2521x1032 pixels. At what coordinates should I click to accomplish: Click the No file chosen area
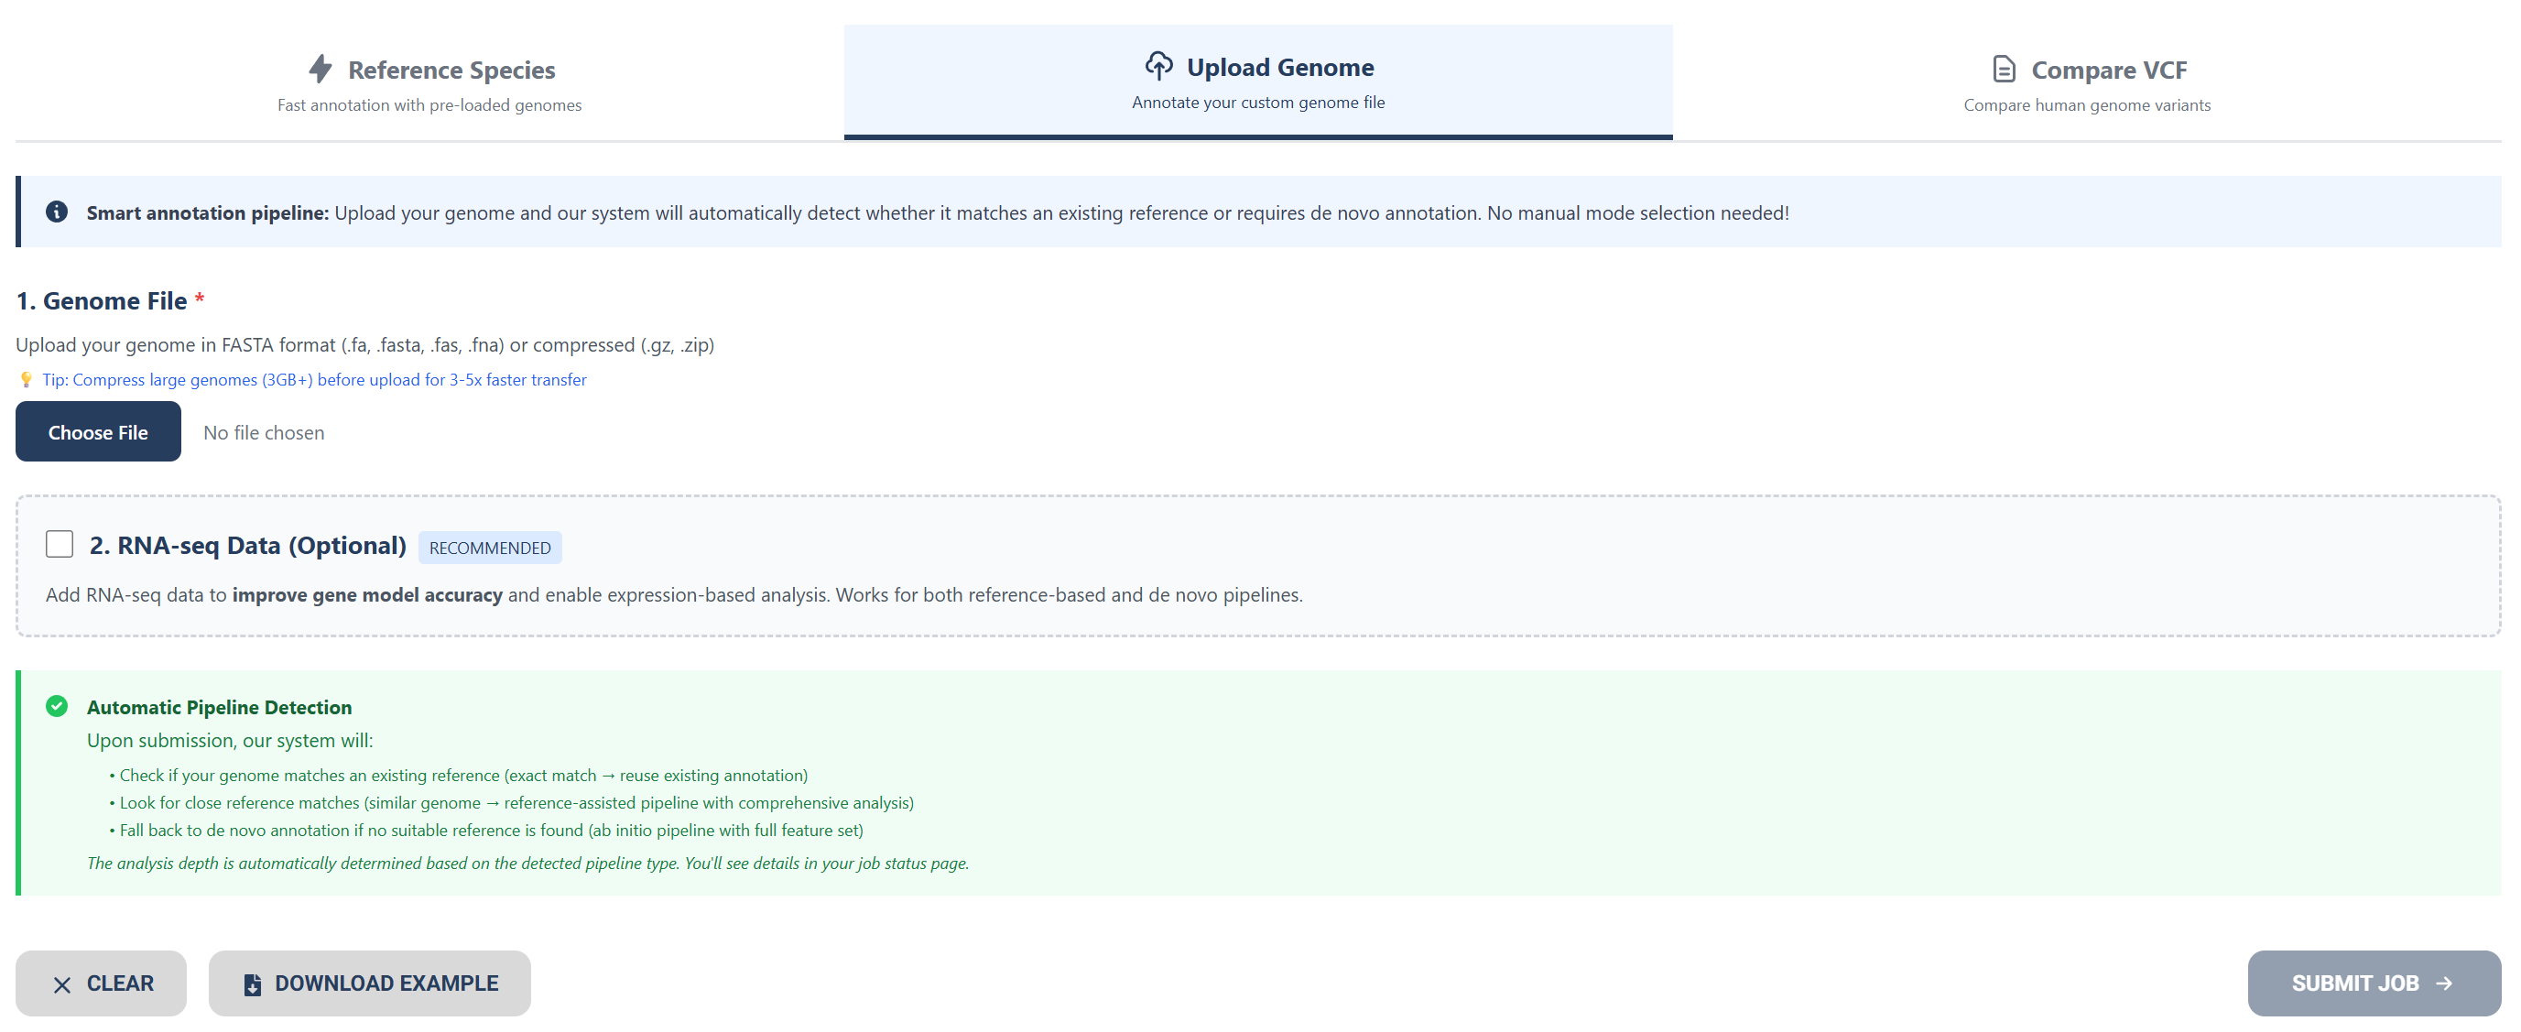click(262, 431)
